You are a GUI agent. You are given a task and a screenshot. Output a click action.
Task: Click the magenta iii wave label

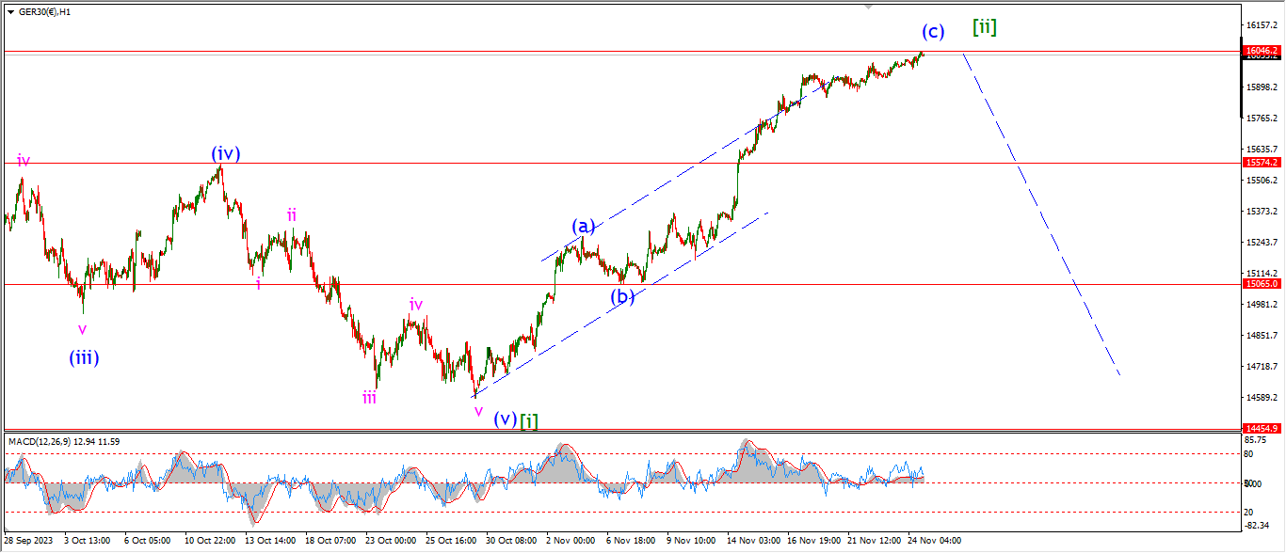[x=369, y=398]
